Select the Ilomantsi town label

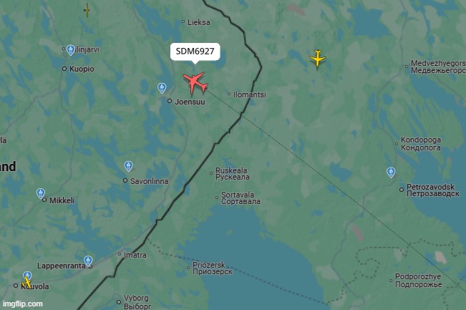tap(250, 95)
